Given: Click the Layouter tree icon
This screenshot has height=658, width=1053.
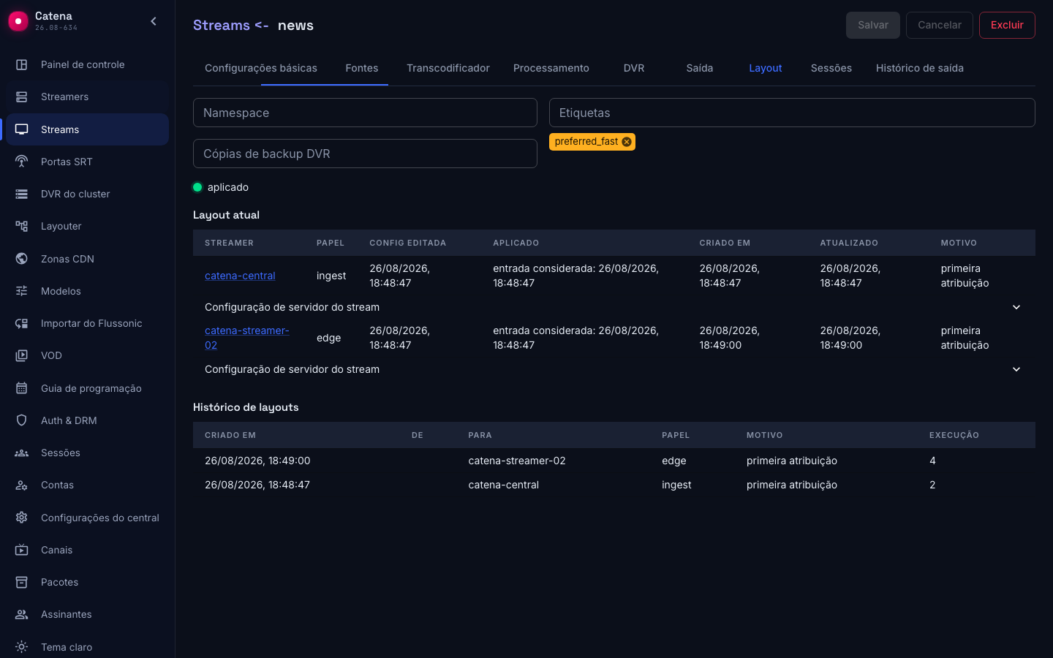Looking at the screenshot, I should tap(22, 226).
